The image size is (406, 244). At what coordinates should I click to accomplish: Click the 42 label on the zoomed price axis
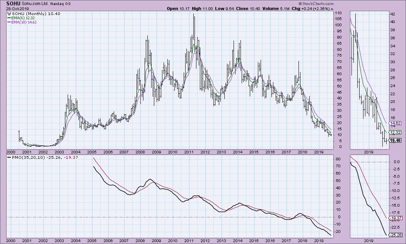click(392, 14)
